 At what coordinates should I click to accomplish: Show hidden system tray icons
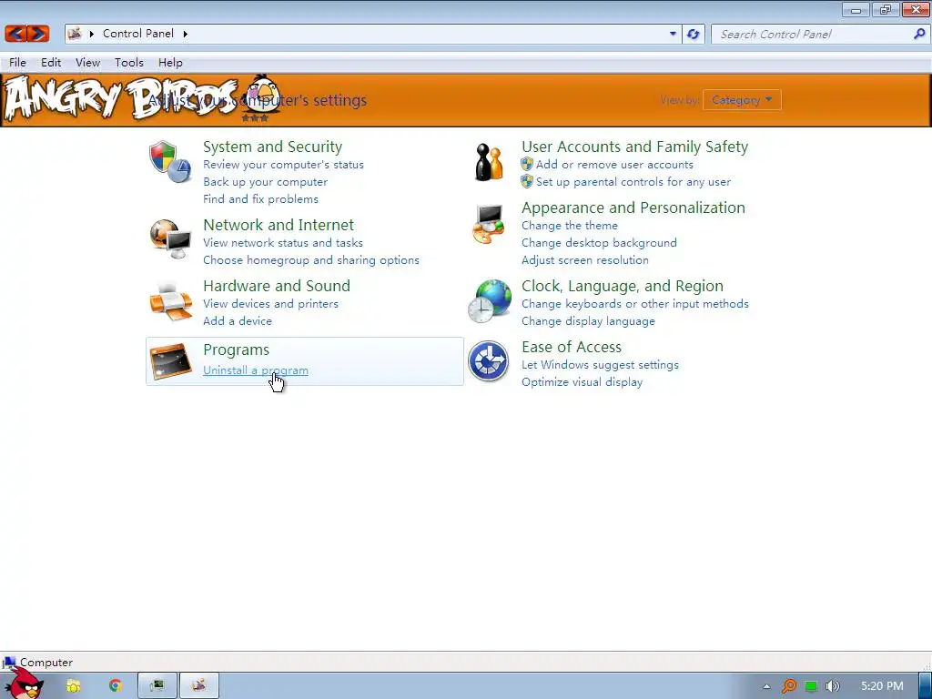(766, 686)
